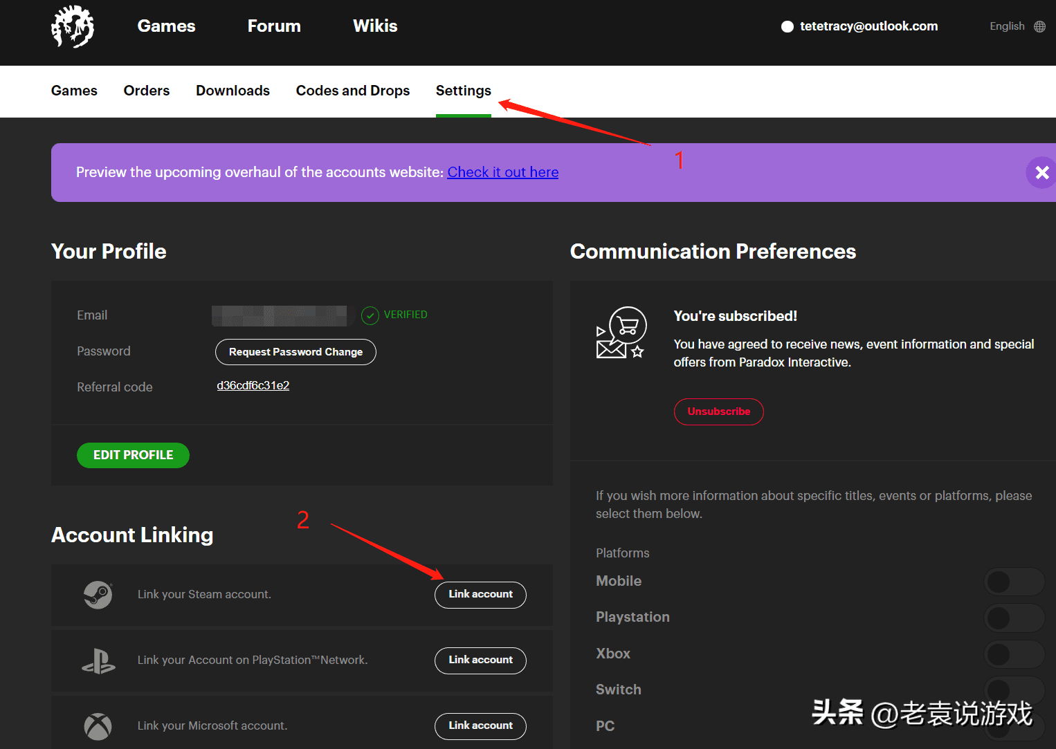Click the Mobile platform label

click(619, 582)
